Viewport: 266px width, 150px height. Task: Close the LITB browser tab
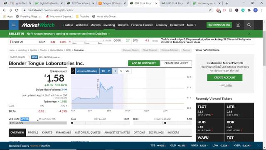tap(30, 3)
